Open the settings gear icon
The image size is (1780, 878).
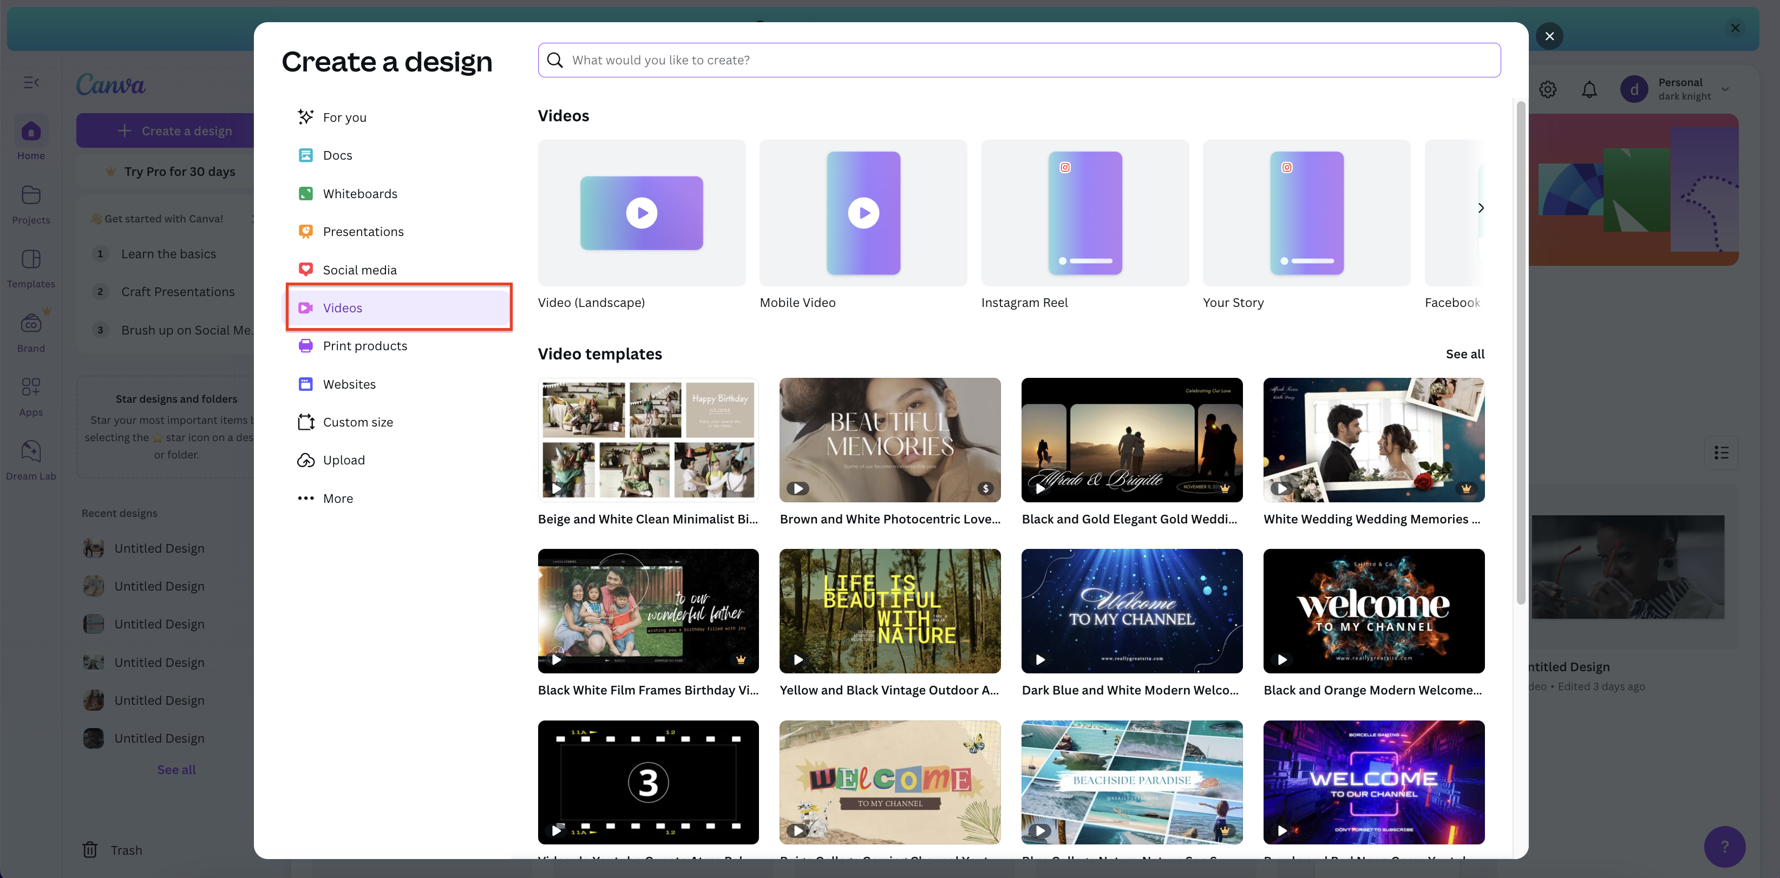[1548, 89]
